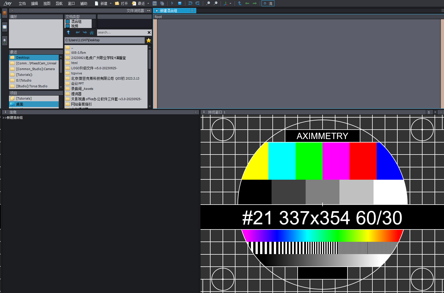Select [Studio]:Torus Studio in recent list
This screenshot has height=293, width=444.
click(x=34, y=86)
